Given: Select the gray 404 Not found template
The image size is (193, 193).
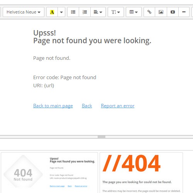Looking at the screenshot, I should click(x=49, y=173).
